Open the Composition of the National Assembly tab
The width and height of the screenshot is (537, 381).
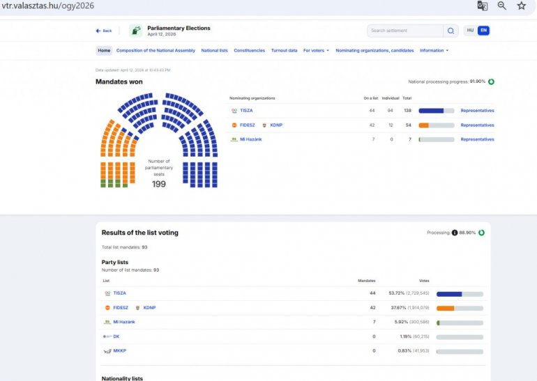156,51
